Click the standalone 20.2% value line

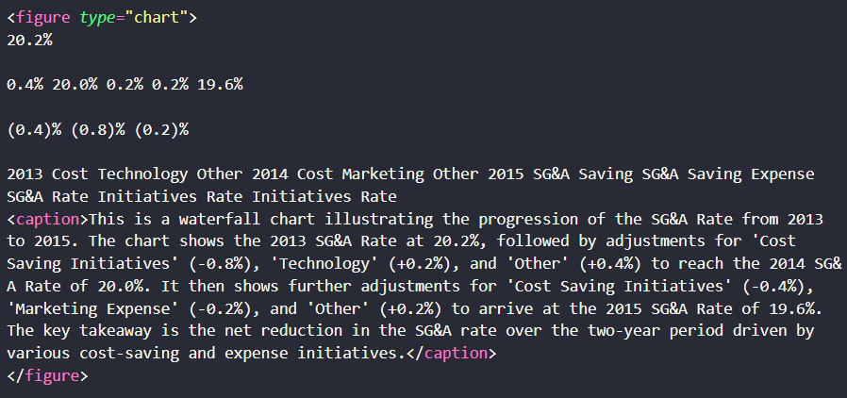(x=29, y=40)
